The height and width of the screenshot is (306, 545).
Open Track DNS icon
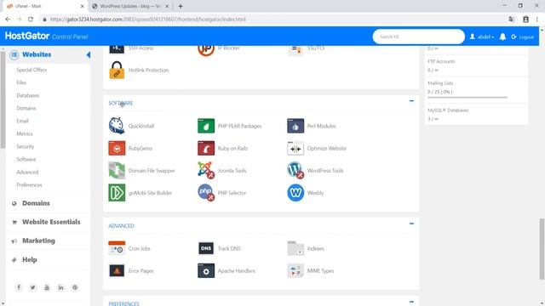tap(206, 248)
